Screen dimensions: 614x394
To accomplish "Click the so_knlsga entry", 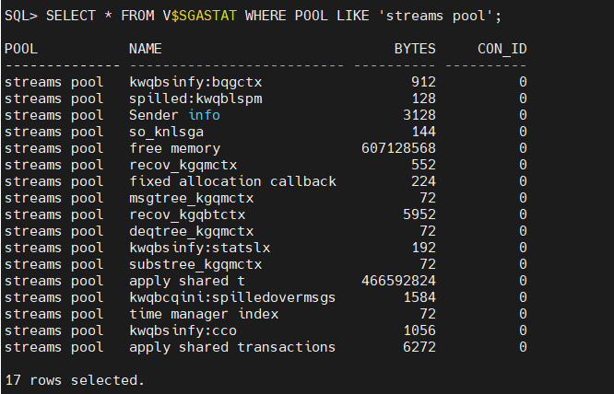I will pyautogui.click(x=166, y=132).
